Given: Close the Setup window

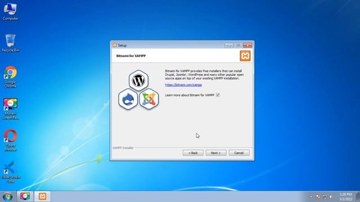Looking at the screenshot, I should point(247,45).
